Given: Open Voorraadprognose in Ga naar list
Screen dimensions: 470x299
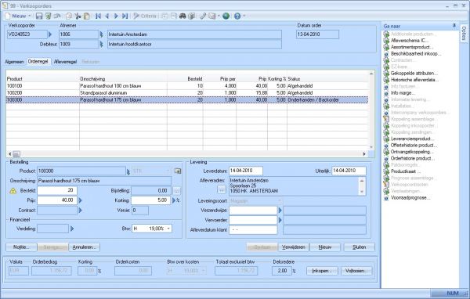Looking at the screenshot, I should [410, 198].
